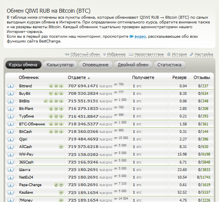Switch to the Оповещение tab
The height and width of the screenshot is (202, 219).
click(96, 65)
